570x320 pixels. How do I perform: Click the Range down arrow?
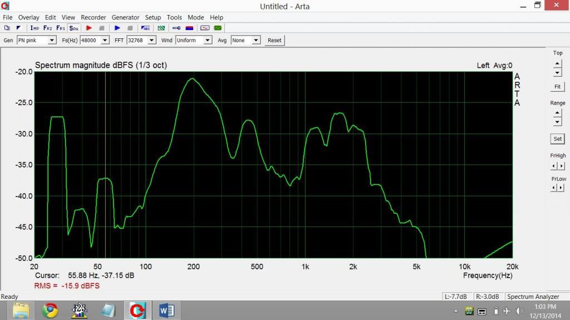click(x=557, y=122)
